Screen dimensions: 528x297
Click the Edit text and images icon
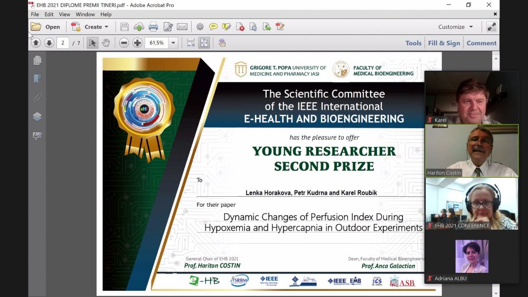tap(168, 26)
